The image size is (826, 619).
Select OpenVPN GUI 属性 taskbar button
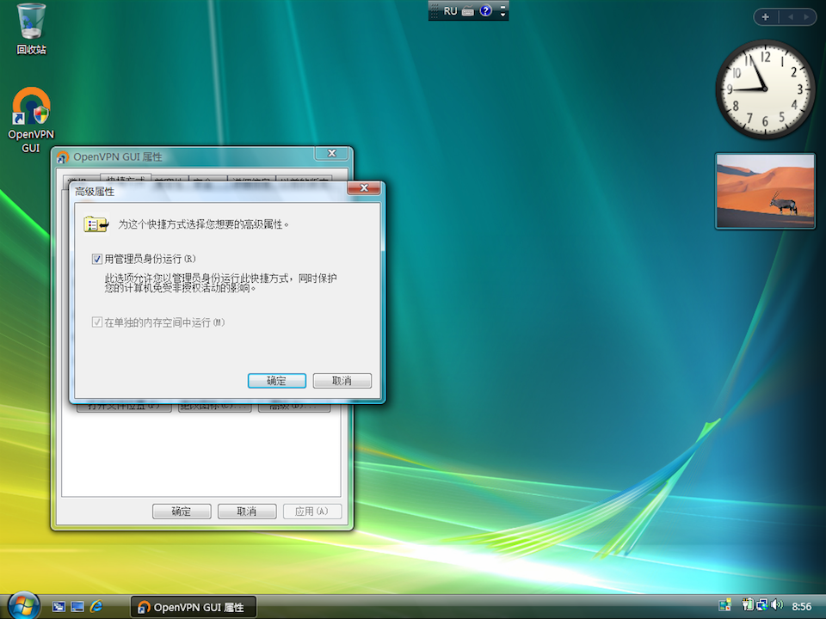(x=194, y=607)
